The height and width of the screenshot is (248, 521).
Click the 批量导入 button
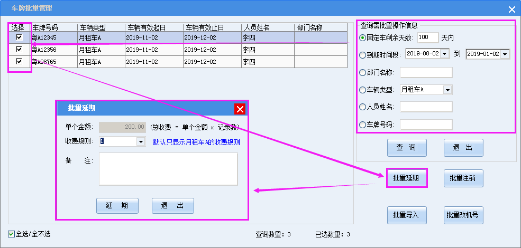tap(407, 215)
